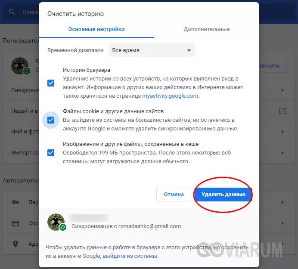The height and width of the screenshot is (269, 298).
Task: Click the "Удалить данные" button
Action: click(x=223, y=195)
